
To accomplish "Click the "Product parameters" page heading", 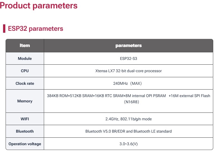I will coord(39,6).
